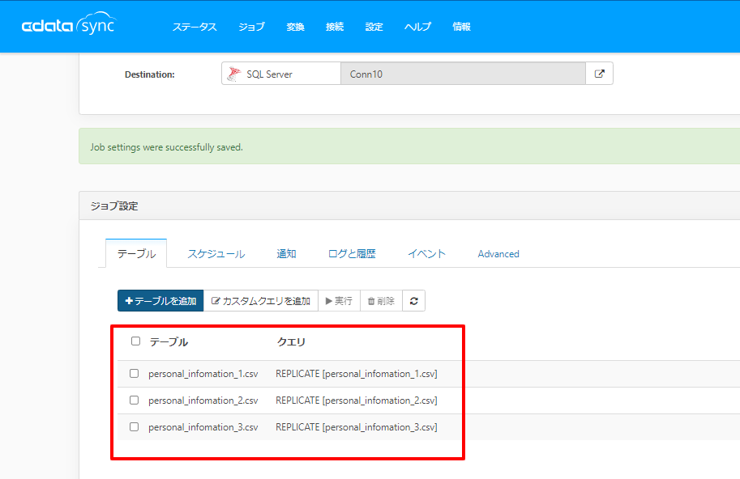740x479 pixels.
Task: Check the personal_infomation_2.csv row checkbox
Action: pos(134,400)
